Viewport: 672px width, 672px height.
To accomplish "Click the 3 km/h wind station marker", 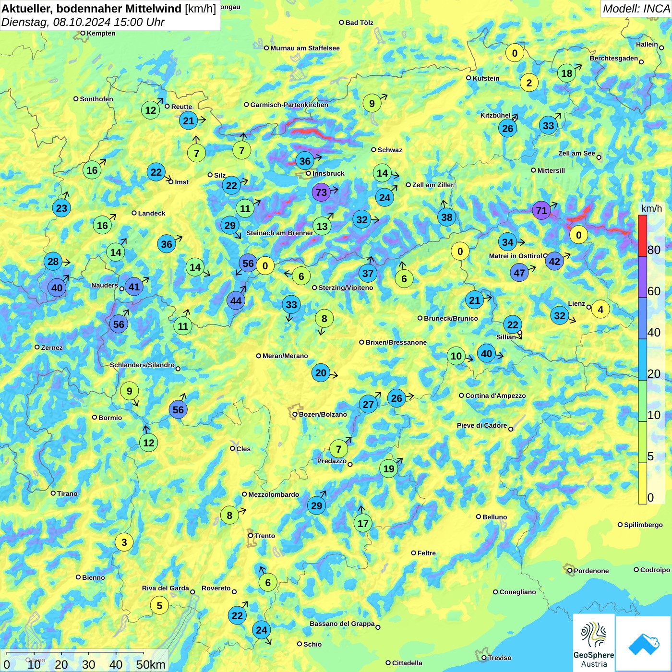I will (x=124, y=542).
